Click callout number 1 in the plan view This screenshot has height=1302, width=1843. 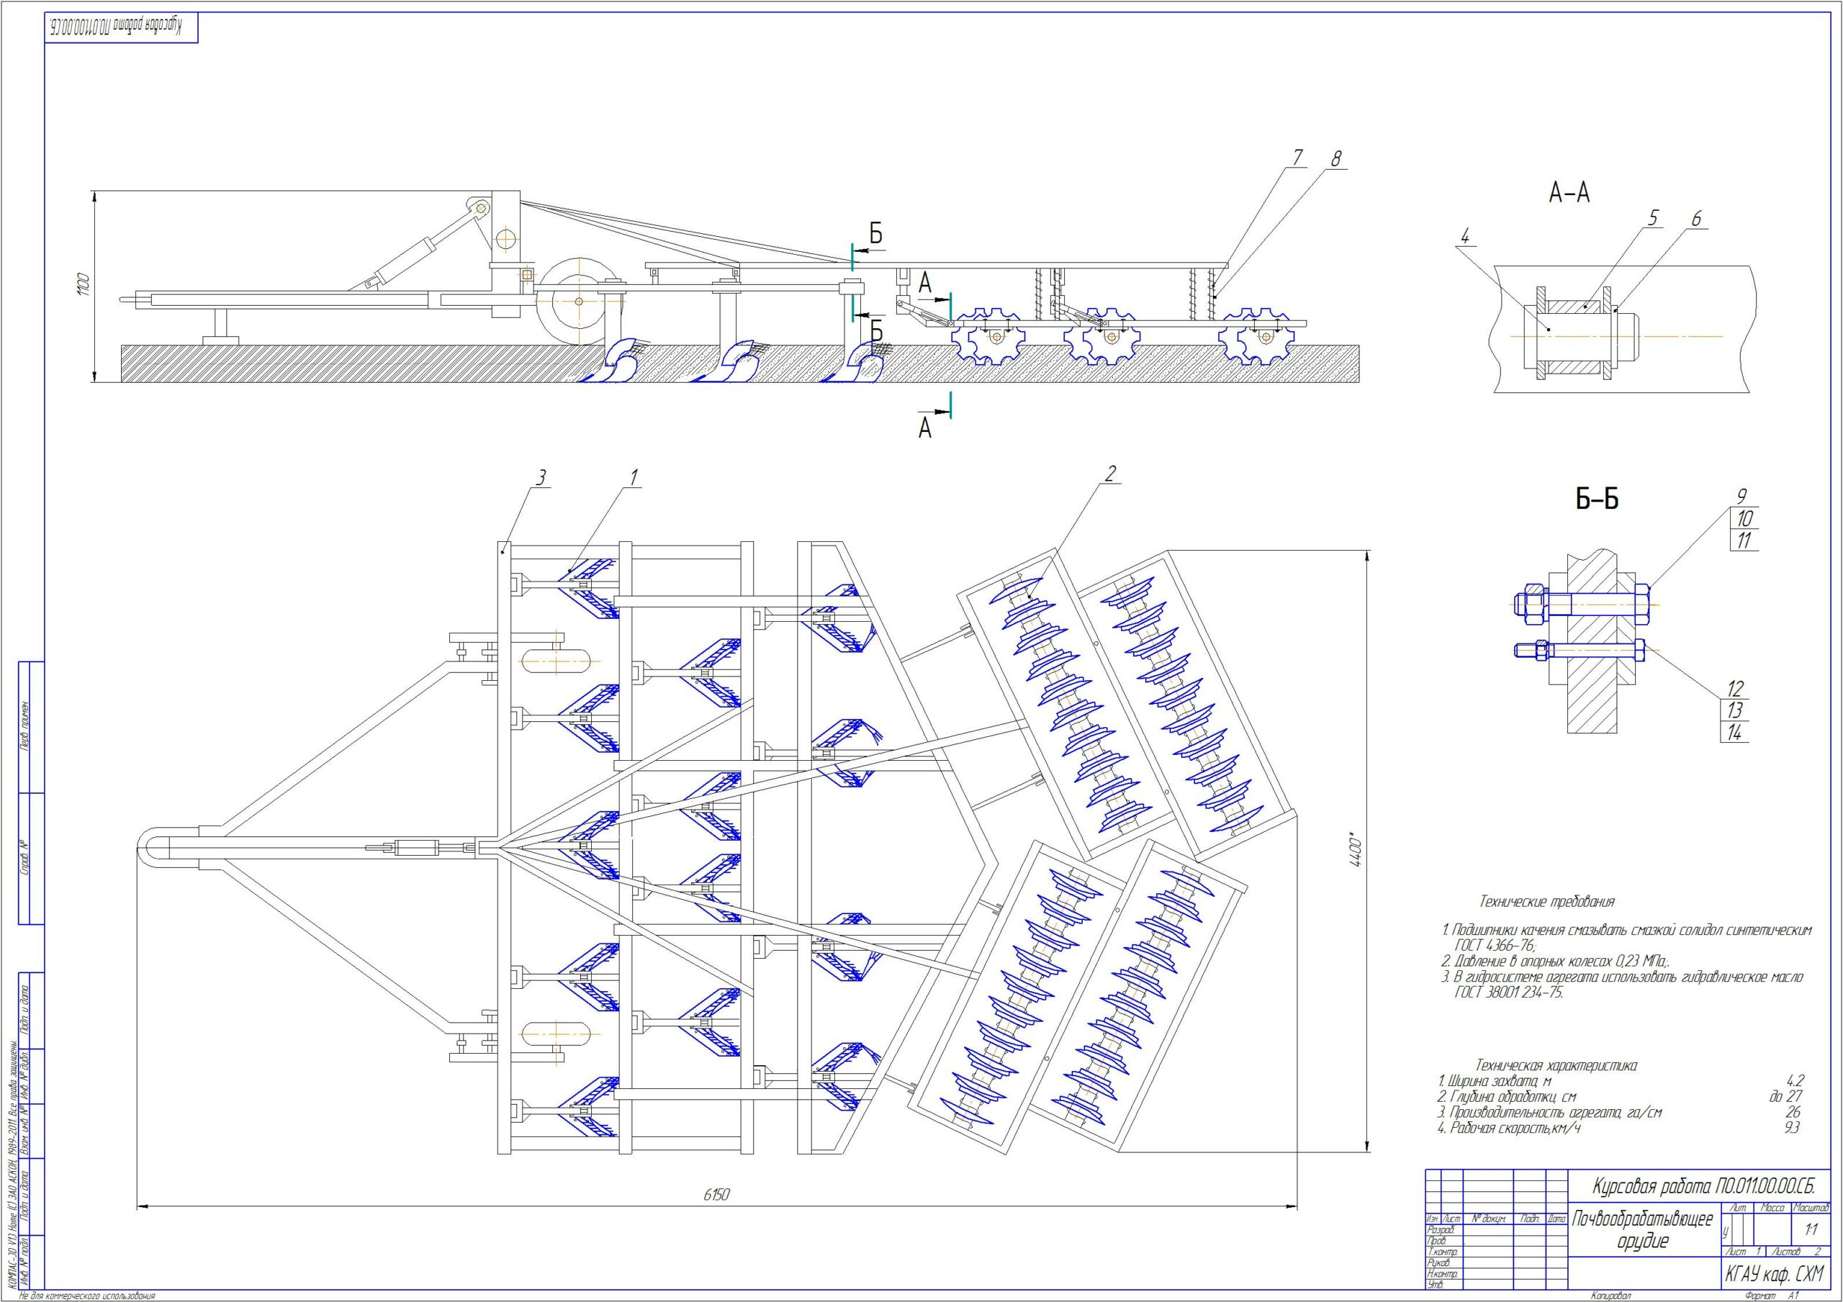634,478
